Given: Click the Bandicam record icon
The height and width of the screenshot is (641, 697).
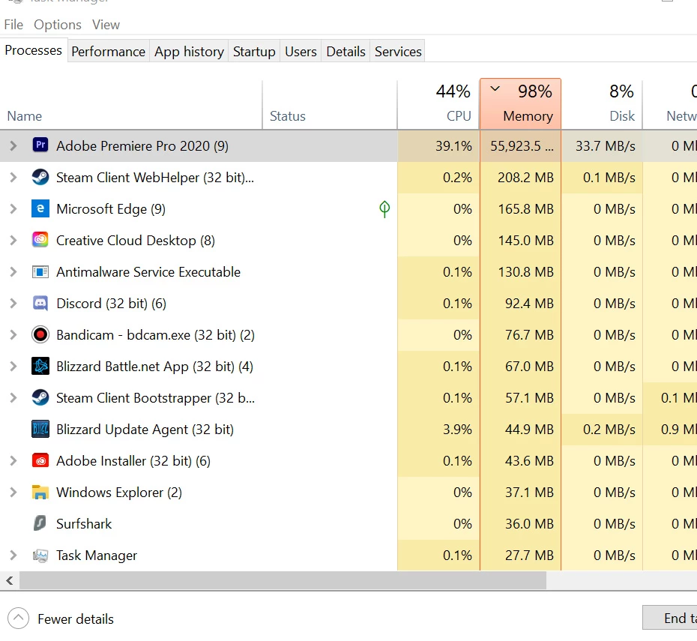Looking at the screenshot, I should [x=40, y=334].
